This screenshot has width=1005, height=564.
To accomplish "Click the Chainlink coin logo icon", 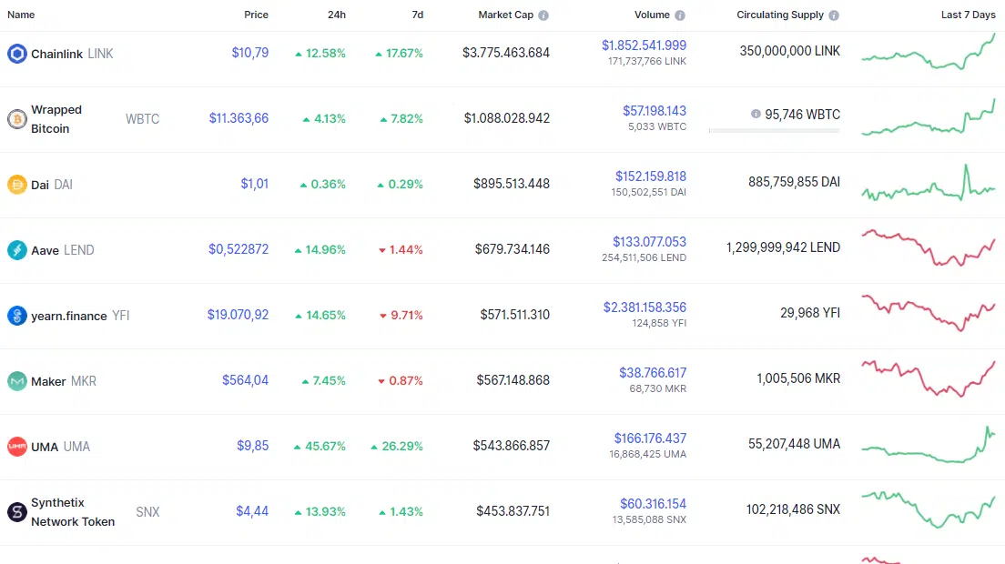I will [16, 54].
